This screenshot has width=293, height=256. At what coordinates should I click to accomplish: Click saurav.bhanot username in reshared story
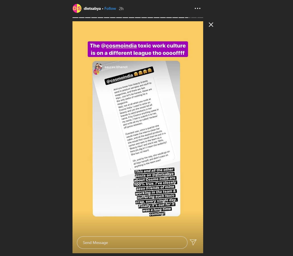116,67
